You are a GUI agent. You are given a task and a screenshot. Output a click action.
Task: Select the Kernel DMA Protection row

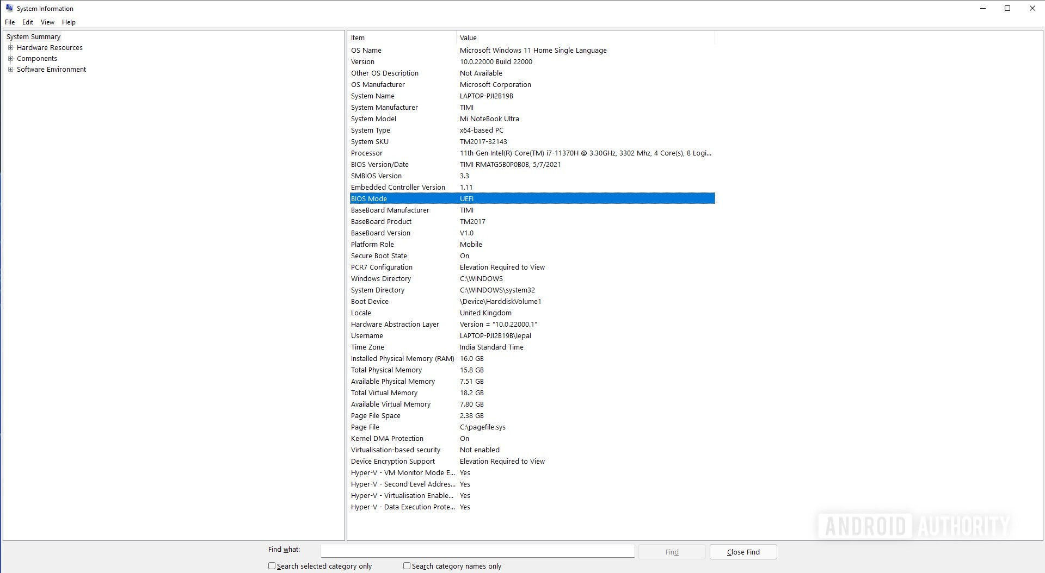tap(532, 438)
